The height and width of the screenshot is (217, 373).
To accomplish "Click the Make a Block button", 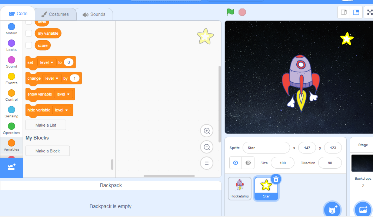I will [47, 151].
